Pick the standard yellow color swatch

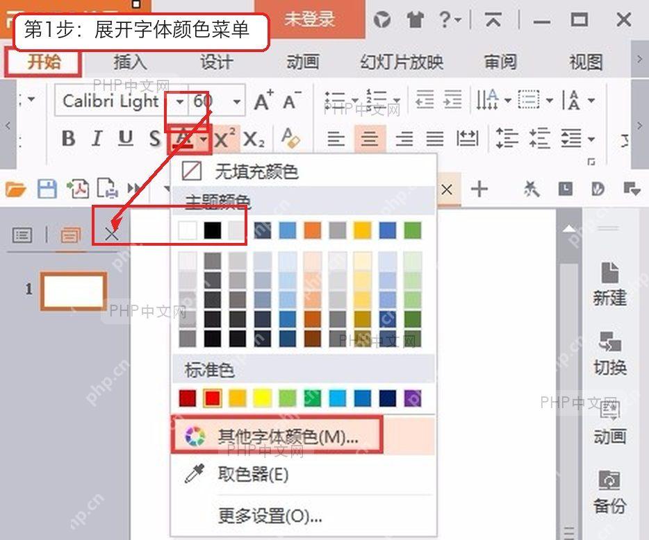[x=263, y=398]
